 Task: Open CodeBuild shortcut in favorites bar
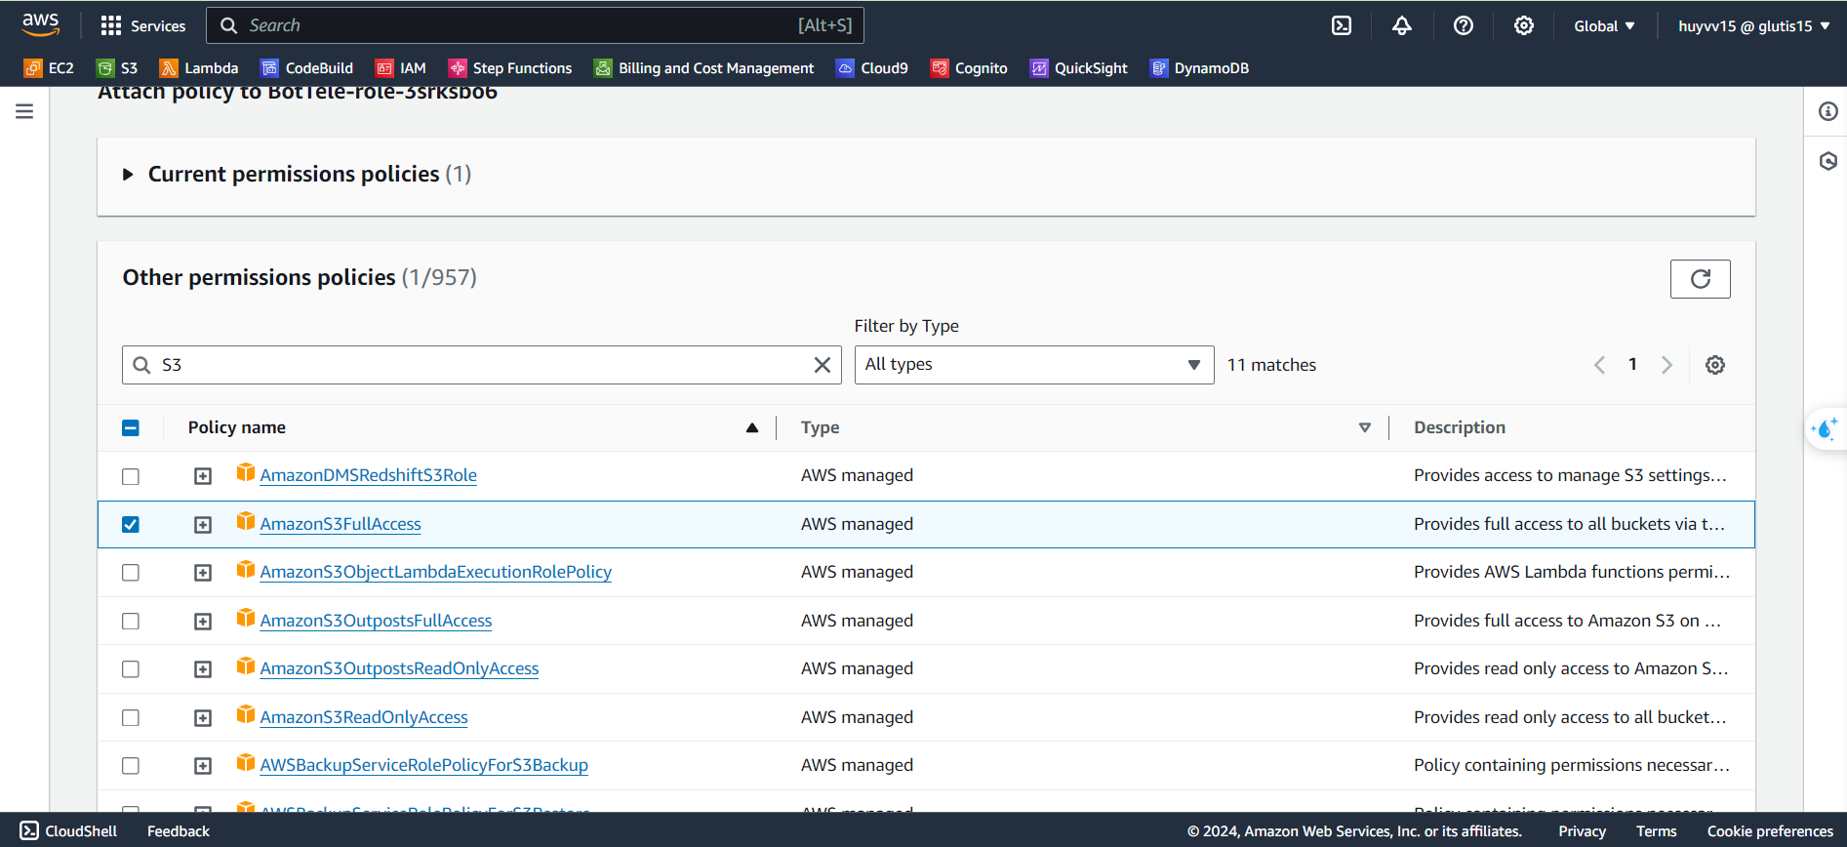pyautogui.click(x=306, y=68)
